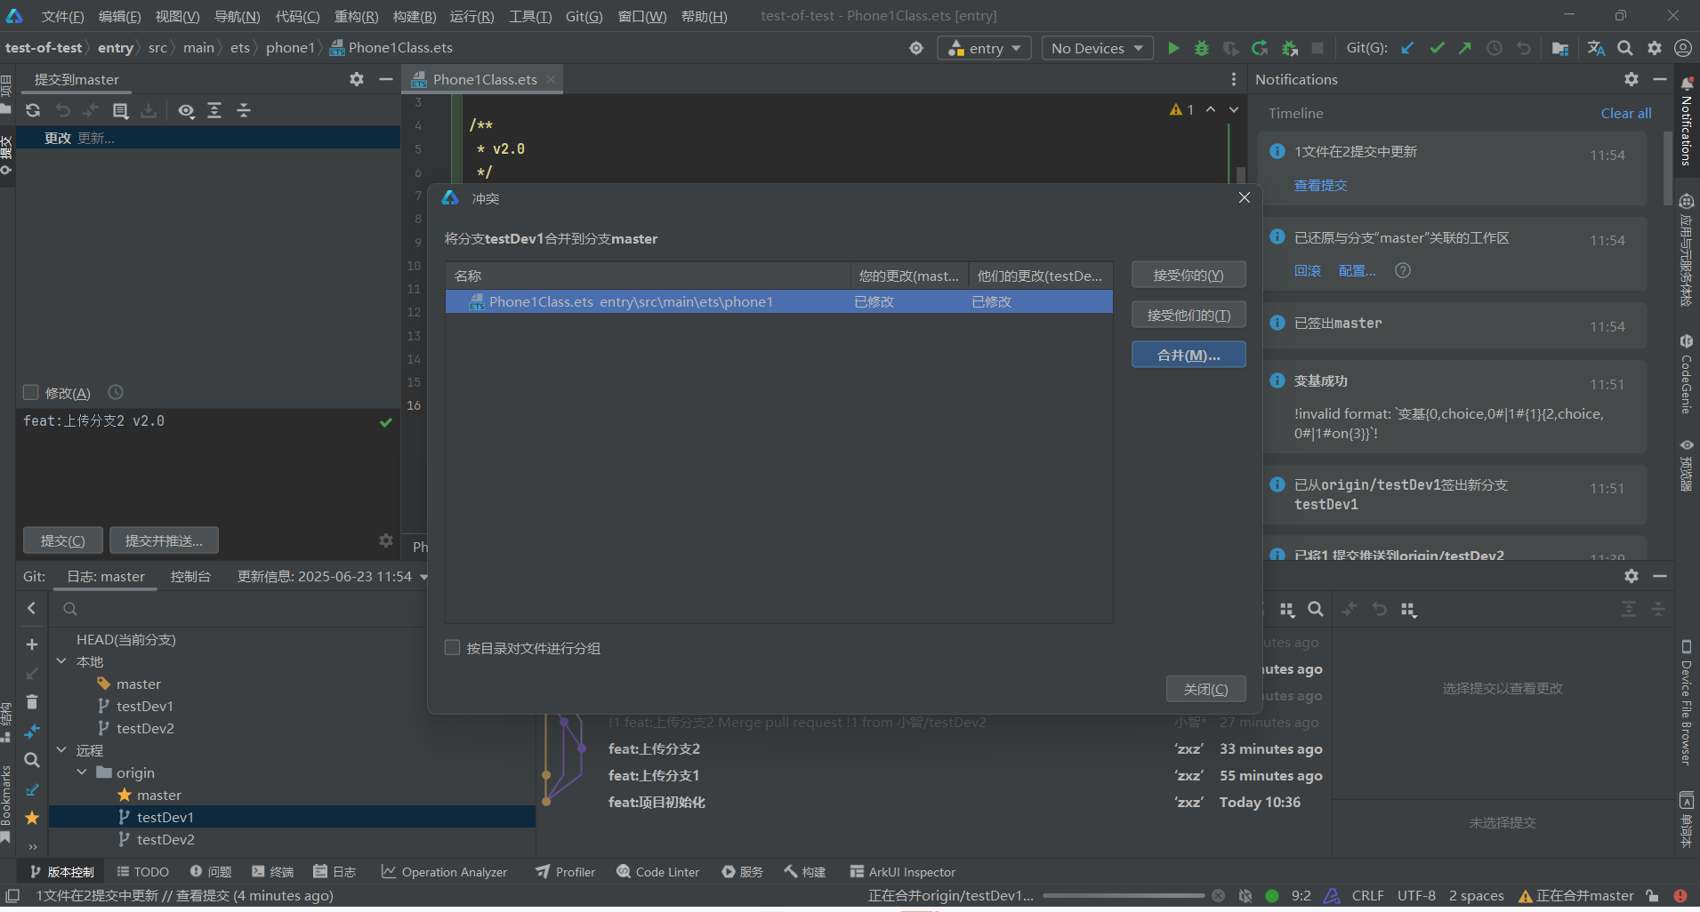This screenshot has width=1700, height=912.
Task: Open 文件(F) menu
Action: point(62,16)
